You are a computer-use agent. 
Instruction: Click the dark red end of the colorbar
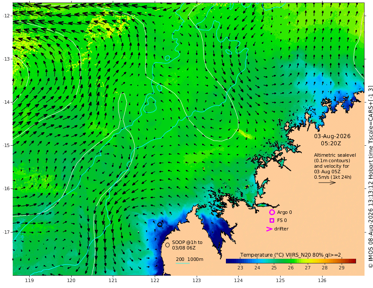(x=354, y=261)
